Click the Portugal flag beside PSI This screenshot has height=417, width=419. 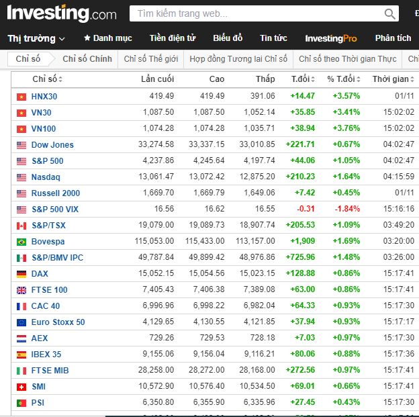(21, 403)
